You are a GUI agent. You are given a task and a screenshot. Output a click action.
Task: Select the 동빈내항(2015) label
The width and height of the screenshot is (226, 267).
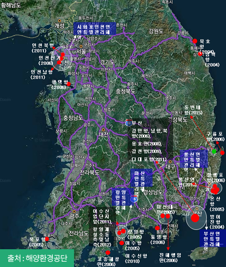click(193, 110)
